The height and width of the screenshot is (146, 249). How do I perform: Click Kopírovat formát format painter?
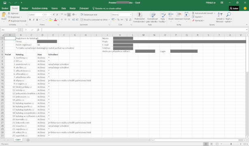click(17, 21)
